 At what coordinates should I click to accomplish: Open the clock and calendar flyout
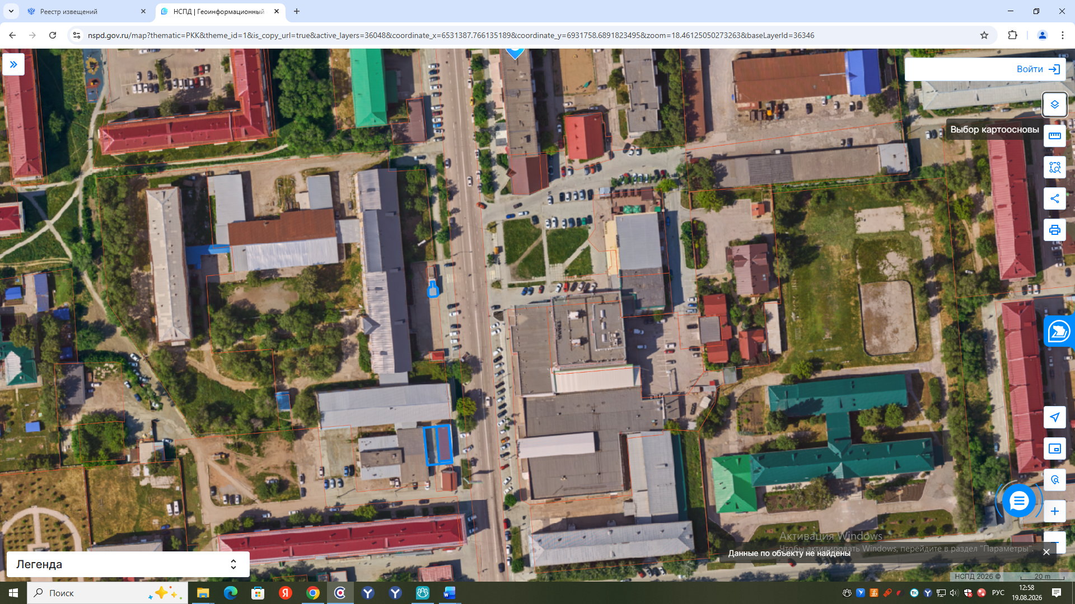click(1027, 593)
